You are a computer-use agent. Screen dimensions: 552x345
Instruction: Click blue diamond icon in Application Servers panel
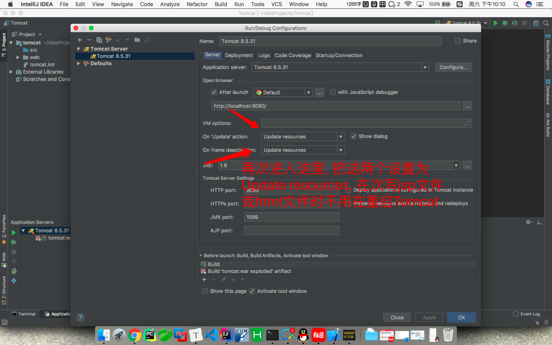click(14, 281)
